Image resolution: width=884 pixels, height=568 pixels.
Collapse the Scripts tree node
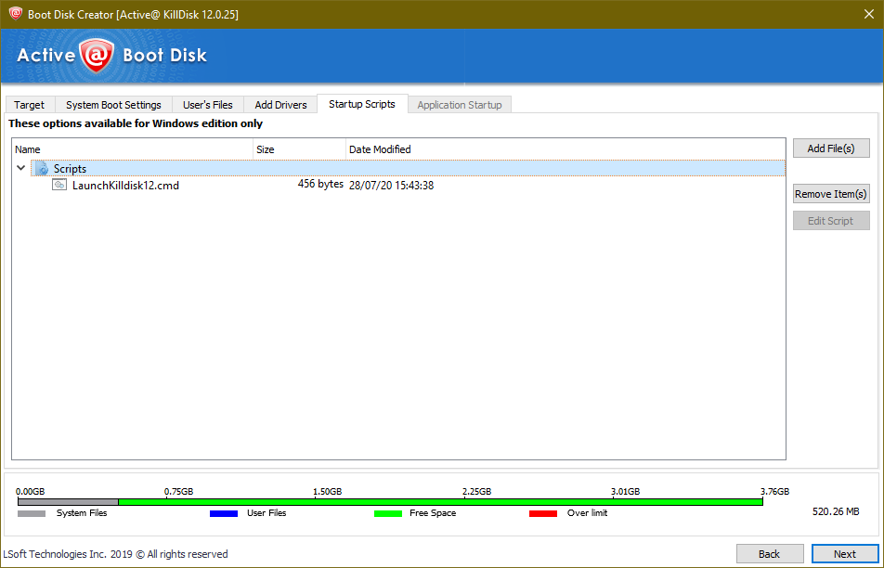click(x=20, y=168)
